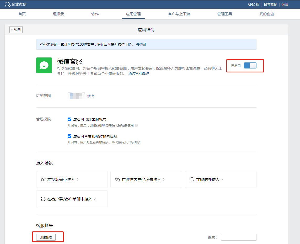
Task: Switch to the 协作 tab
Action: pos(95,14)
